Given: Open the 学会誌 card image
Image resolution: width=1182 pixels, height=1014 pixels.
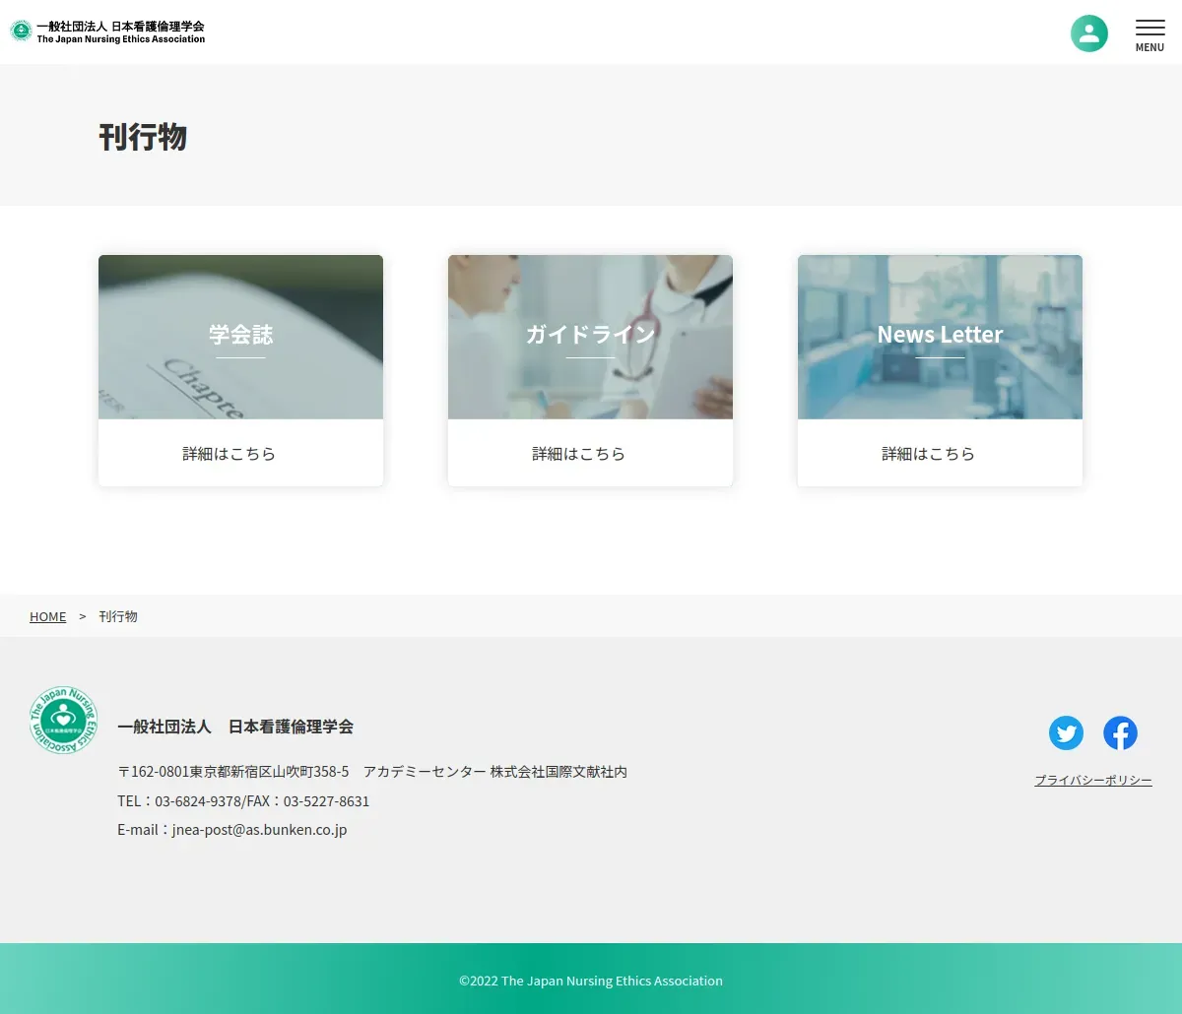Looking at the screenshot, I should 240,337.
